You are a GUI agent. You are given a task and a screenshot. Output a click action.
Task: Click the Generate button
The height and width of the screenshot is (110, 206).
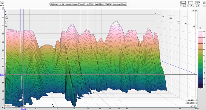8,106
